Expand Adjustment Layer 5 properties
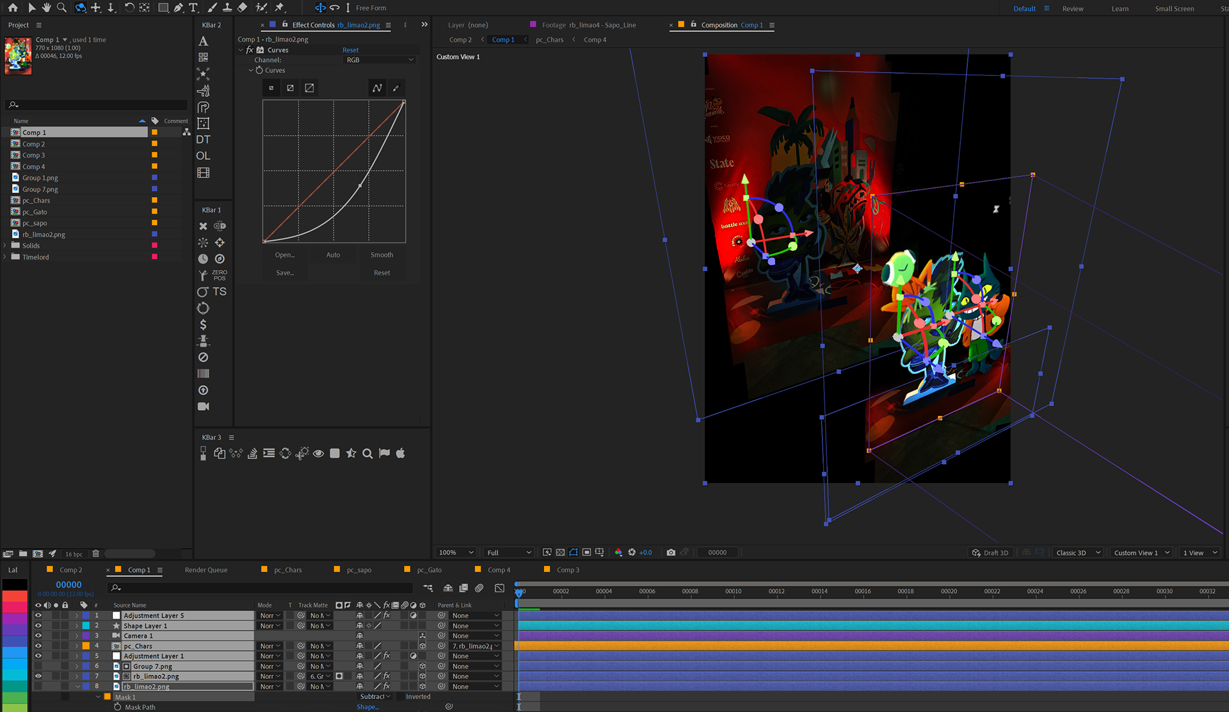This screenshot has height=712, width=1229. click(x=77, y=615)
